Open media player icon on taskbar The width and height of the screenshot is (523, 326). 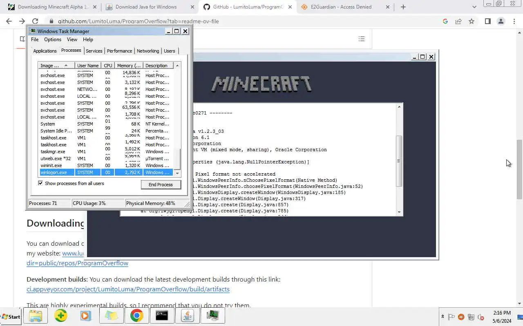tap(85, 316)
